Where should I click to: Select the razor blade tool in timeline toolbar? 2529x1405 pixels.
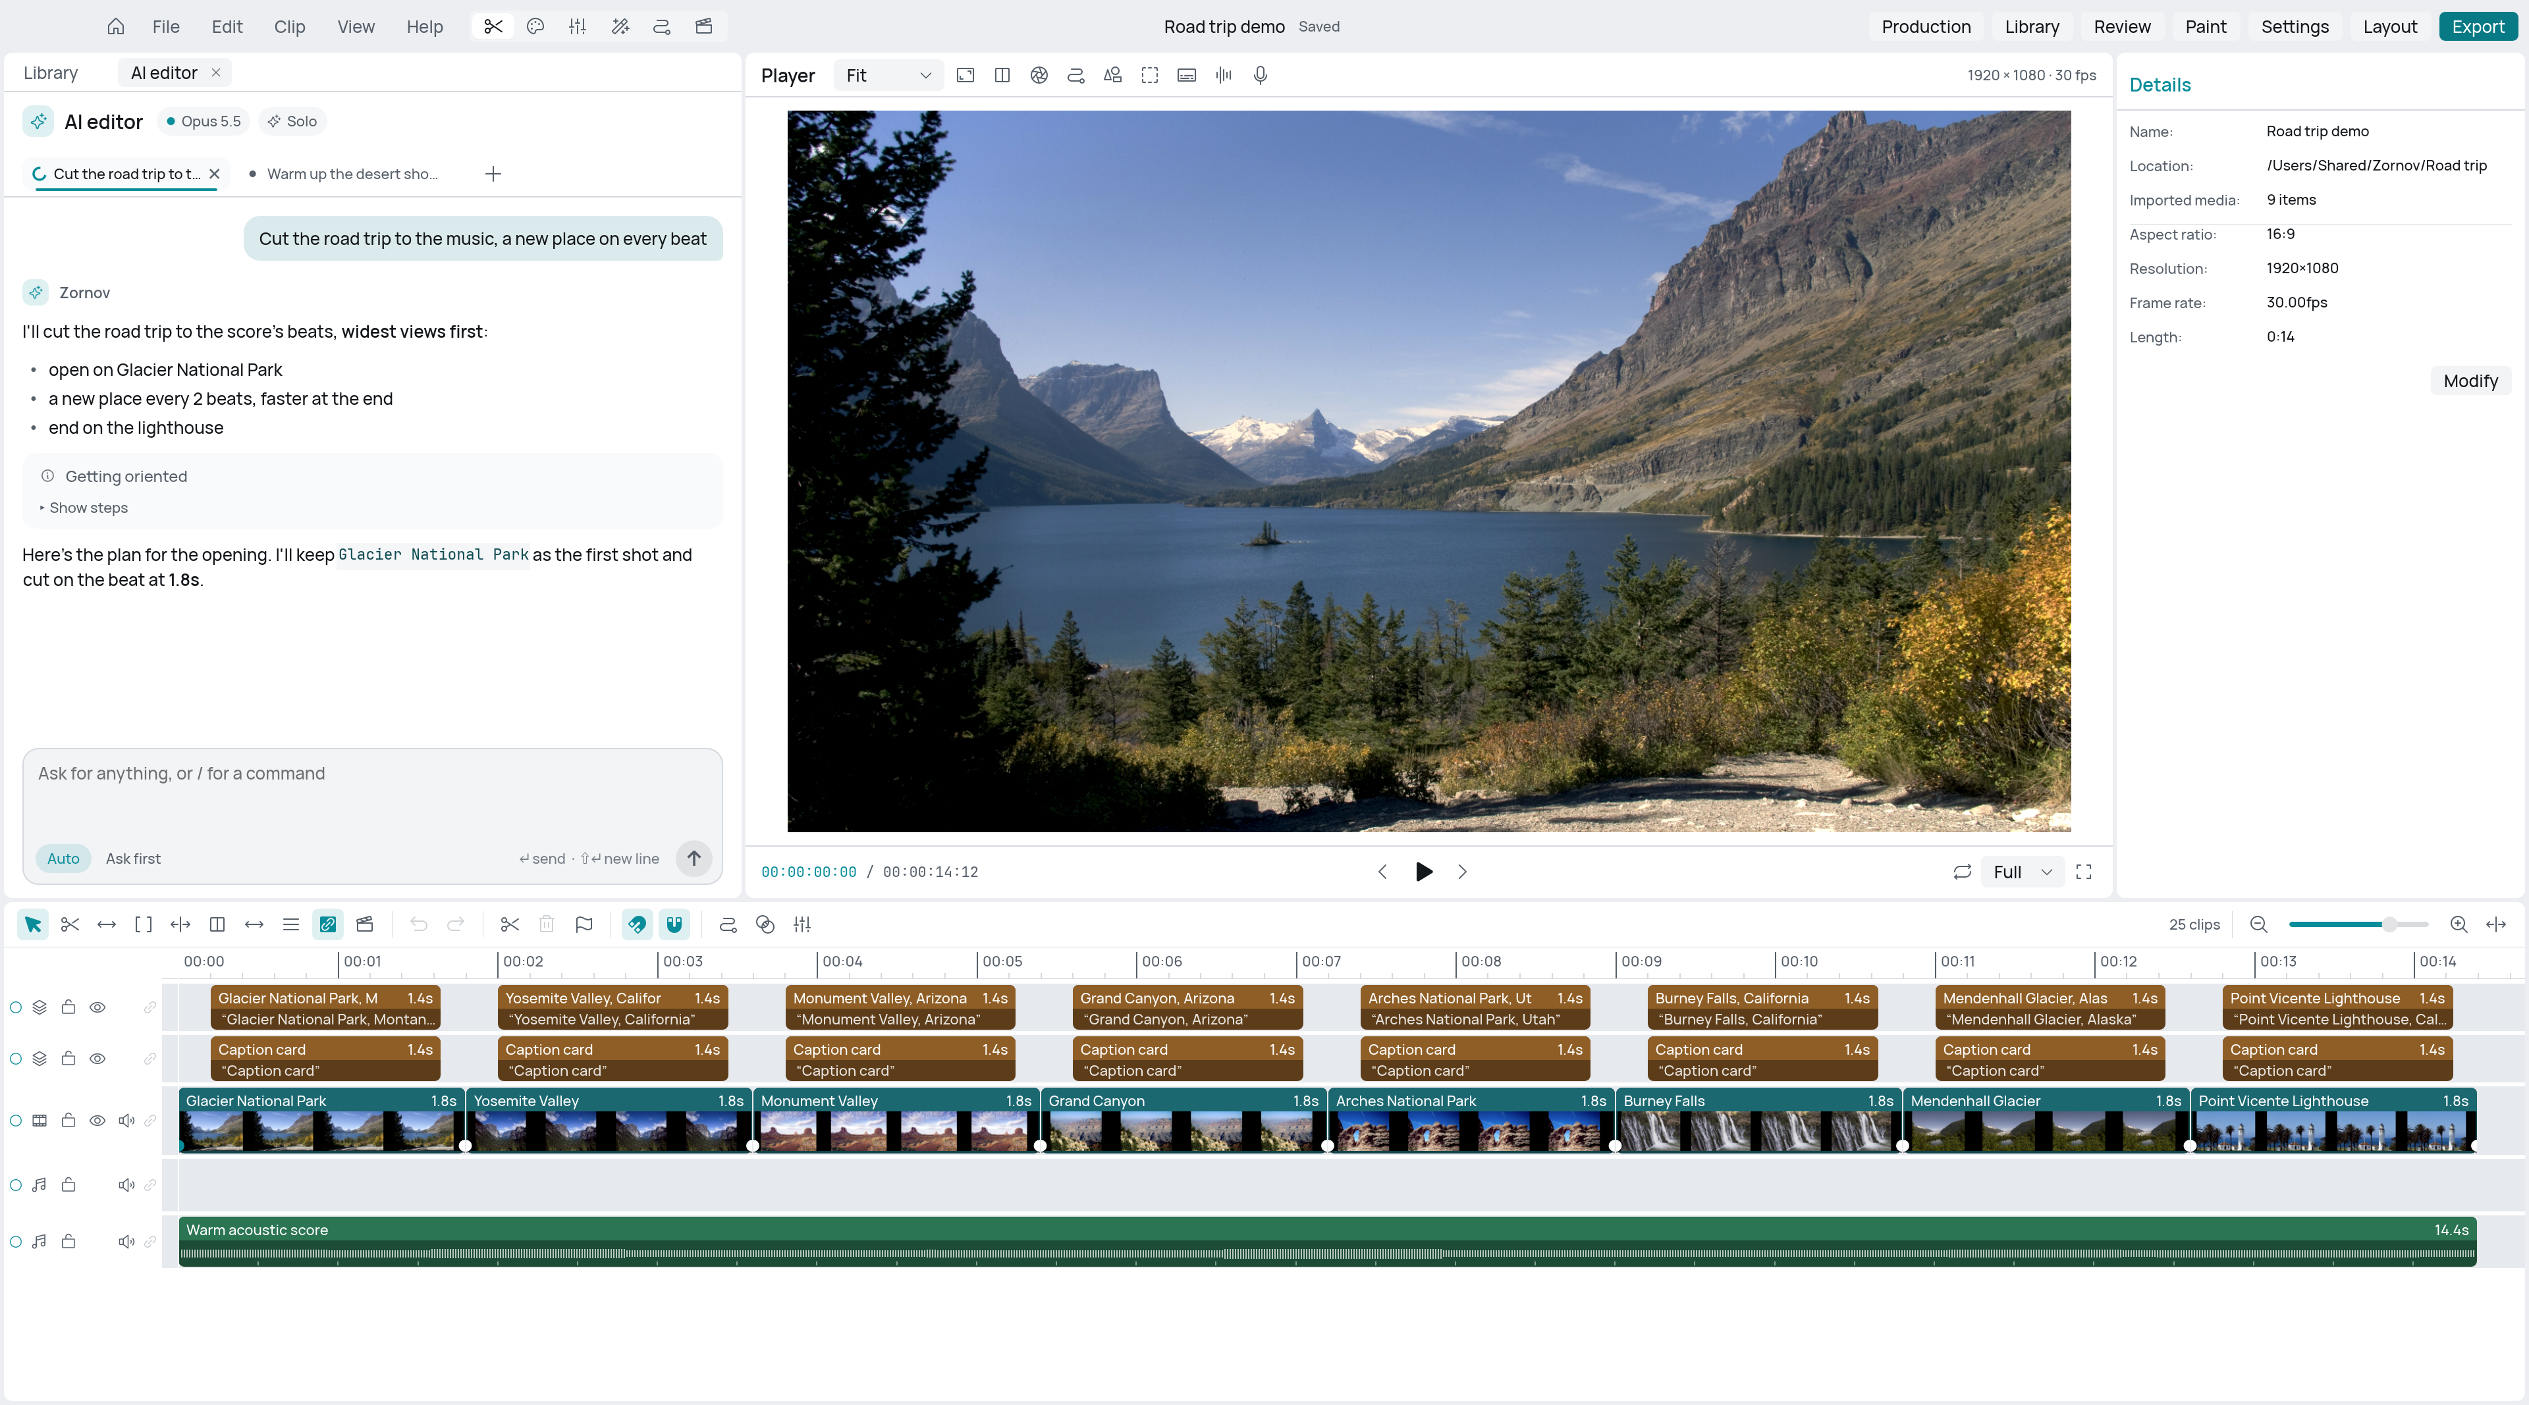tap(70, 924)
